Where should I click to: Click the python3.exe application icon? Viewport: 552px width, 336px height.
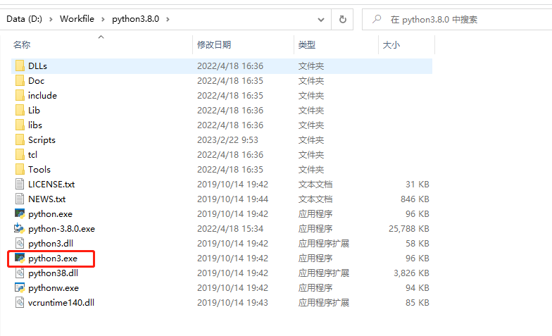tap(20, 258)
